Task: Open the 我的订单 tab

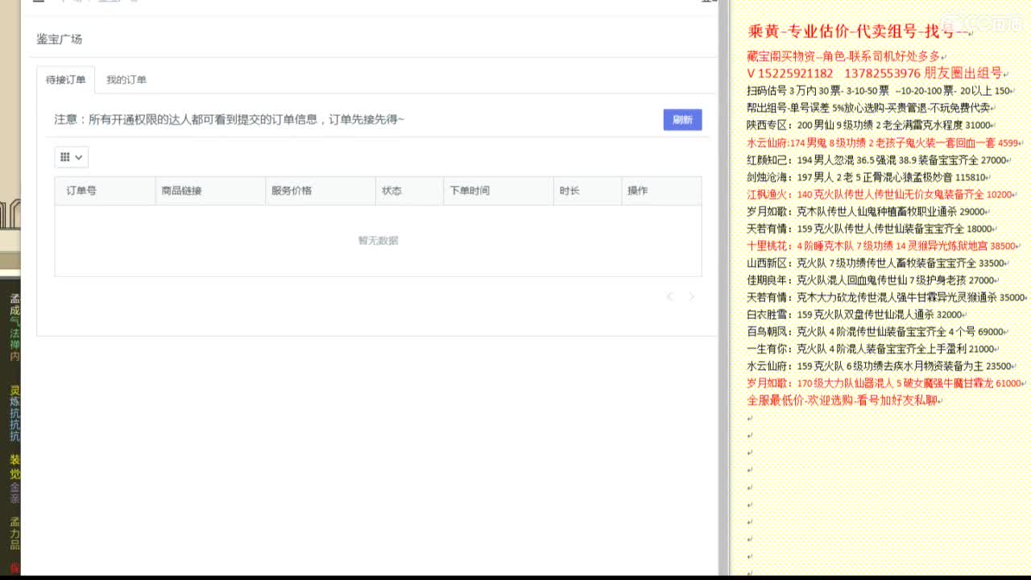Action: pos(126,80)
